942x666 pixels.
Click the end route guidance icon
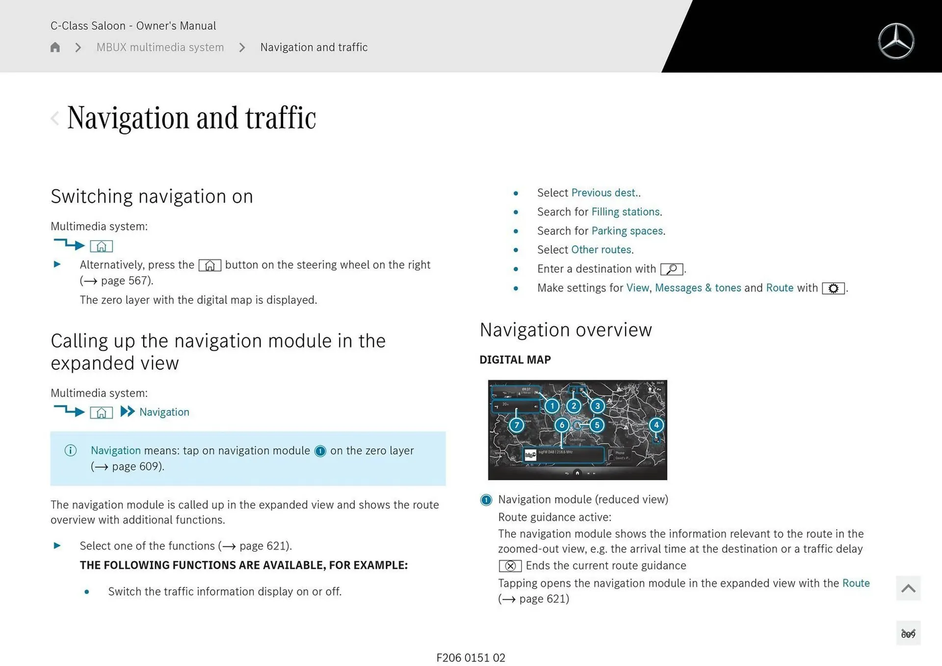click(510, 566)
